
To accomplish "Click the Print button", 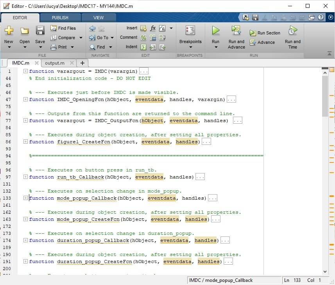I will click(x=59, y=47).
